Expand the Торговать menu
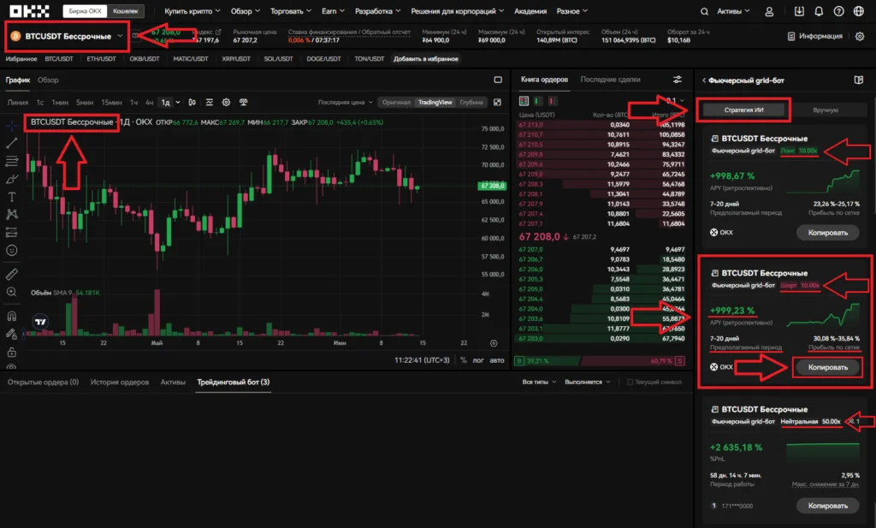Screen dimensions: 876x528 point(291,11)
